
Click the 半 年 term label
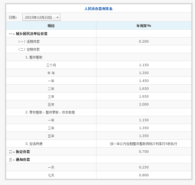coord(51,73)
